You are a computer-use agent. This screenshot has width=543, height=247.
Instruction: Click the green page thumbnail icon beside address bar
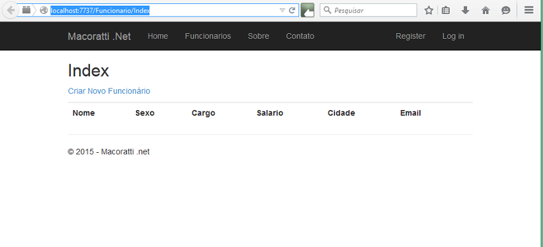(x=308, y=10)
